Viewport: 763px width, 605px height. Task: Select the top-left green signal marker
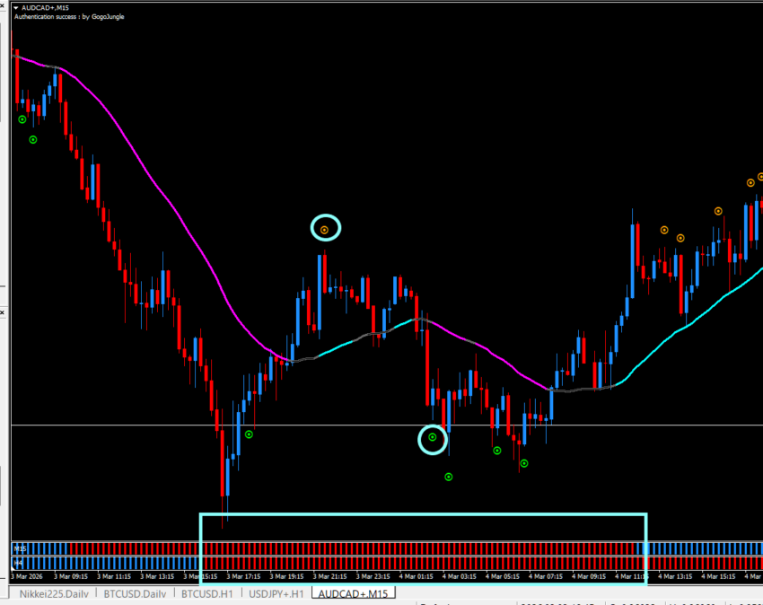click(x=22, y=118)
